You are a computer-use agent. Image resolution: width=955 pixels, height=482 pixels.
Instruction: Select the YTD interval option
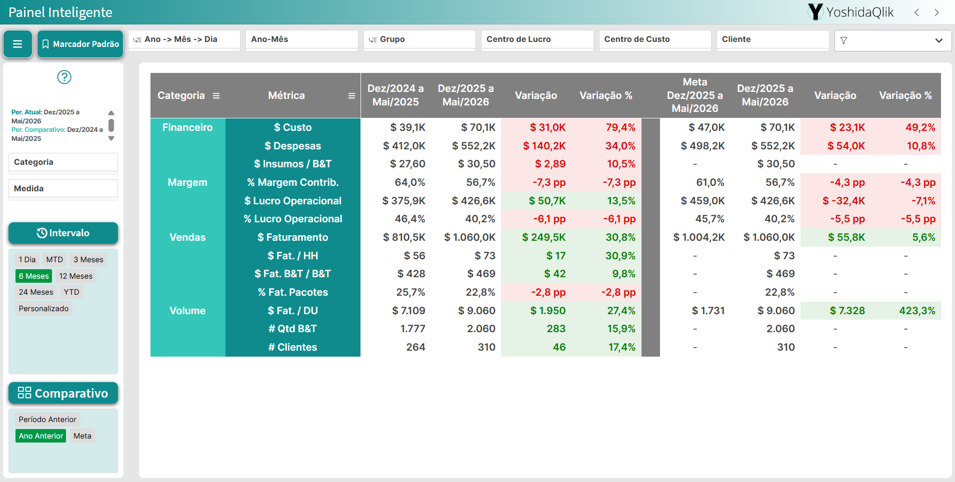71,292
